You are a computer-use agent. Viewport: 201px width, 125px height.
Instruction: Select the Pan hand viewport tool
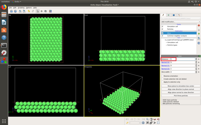(151, 119)
